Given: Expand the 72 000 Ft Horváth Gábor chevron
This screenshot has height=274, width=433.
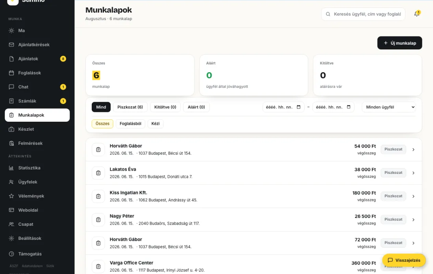Looking at the screenshot, I should 413,243.
